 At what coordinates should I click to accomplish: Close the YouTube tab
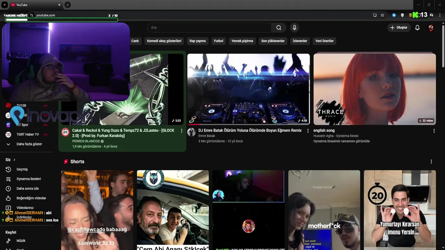(59, 5)
